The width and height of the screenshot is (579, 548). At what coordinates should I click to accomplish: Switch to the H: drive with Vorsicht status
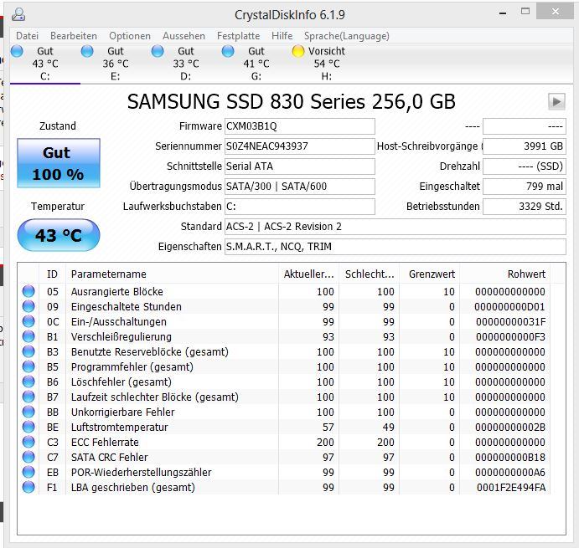coord(327,64)
